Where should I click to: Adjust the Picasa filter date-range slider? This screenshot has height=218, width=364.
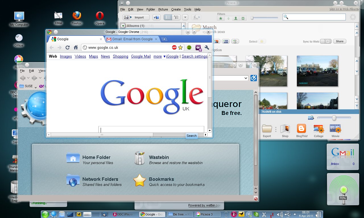pyautogui.click(x=264, y=18)
